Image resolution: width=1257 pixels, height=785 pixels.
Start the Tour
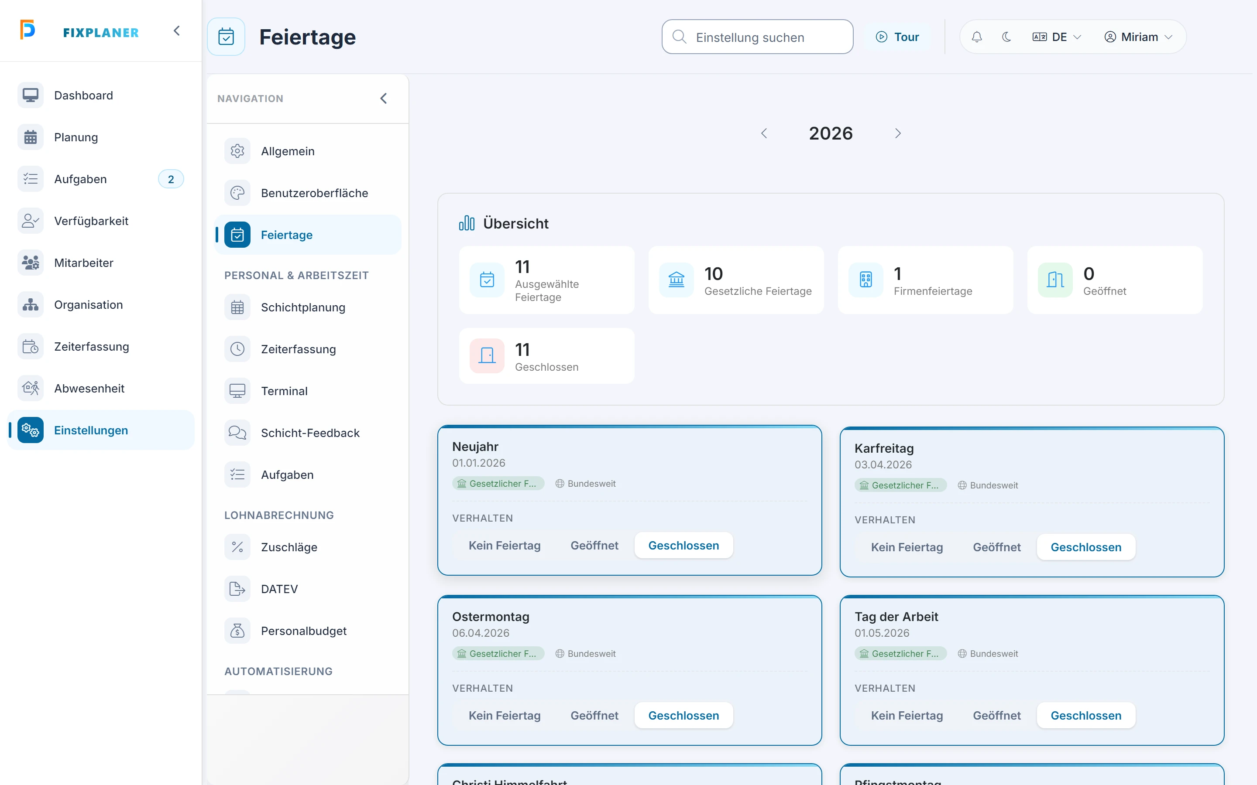897,37
